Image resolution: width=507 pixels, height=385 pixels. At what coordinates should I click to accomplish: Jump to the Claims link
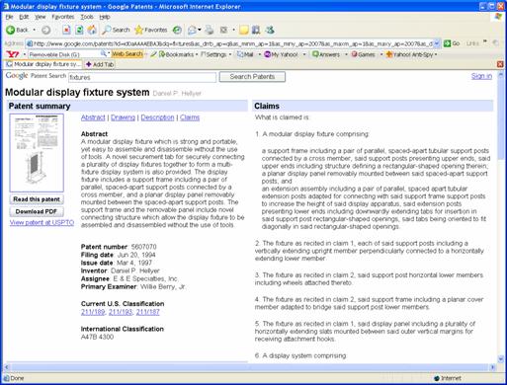click(190, 117)
